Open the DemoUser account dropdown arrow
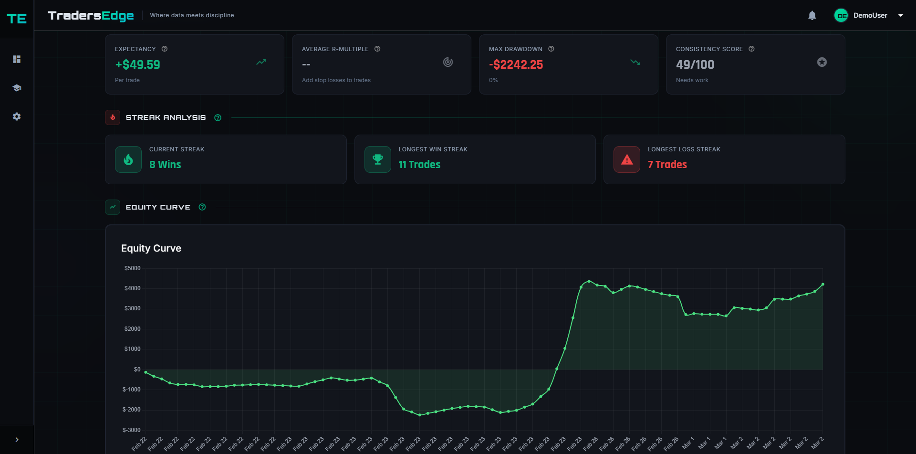The width and height of the screenshot is (916, 454). 901,15
